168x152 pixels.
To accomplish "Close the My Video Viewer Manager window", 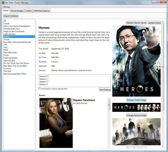I will click(163, 2).
